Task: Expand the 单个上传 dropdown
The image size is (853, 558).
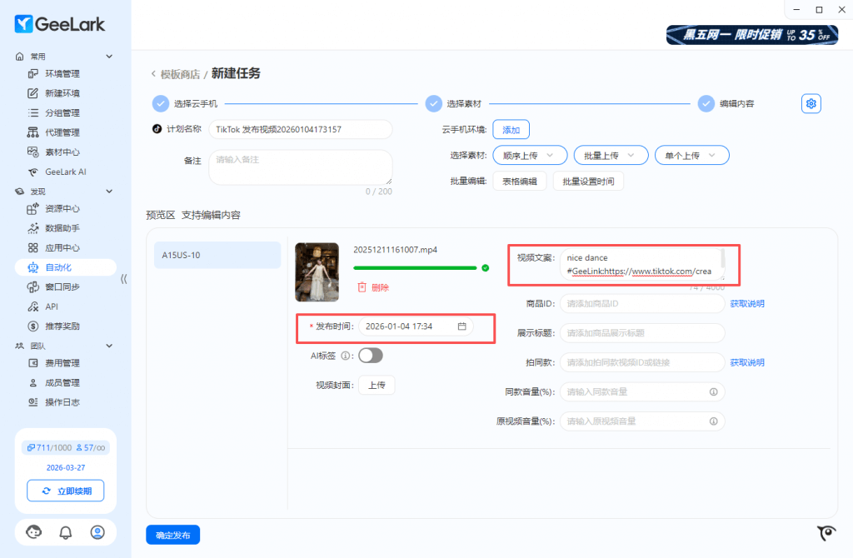Action: pos(691,155)
